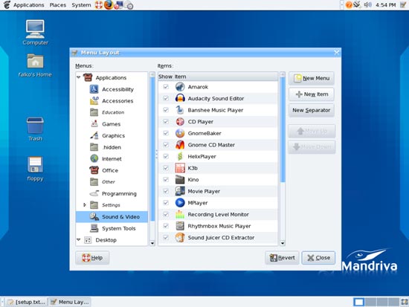Screen dimensions: 409x307
Task: Uncheck the GnomeBaker checkbox
Action: click(x=166, y=133)
